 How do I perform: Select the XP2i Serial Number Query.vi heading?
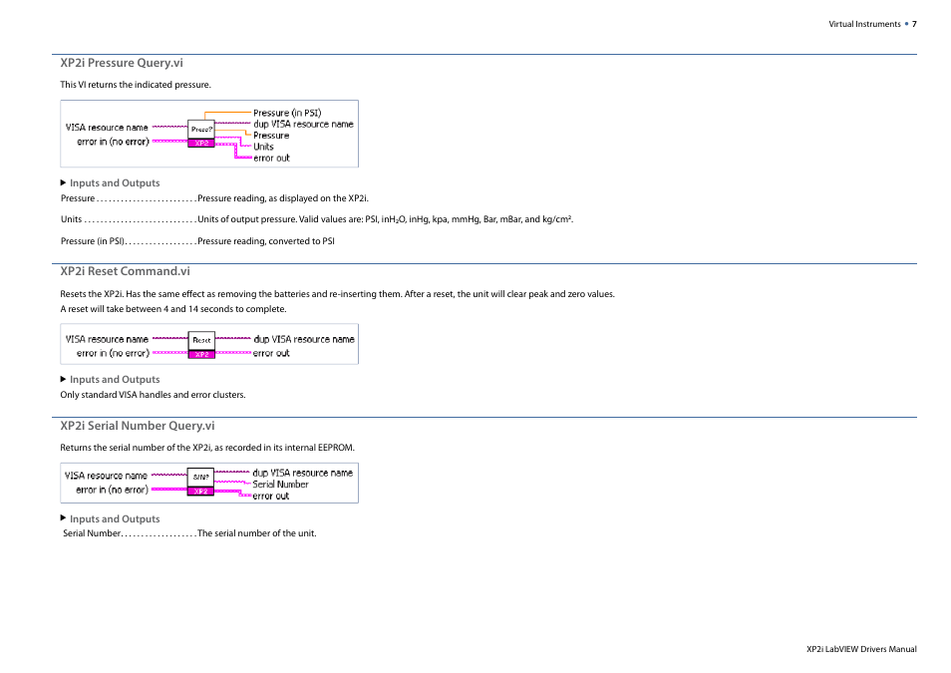(x=138, y=426)
